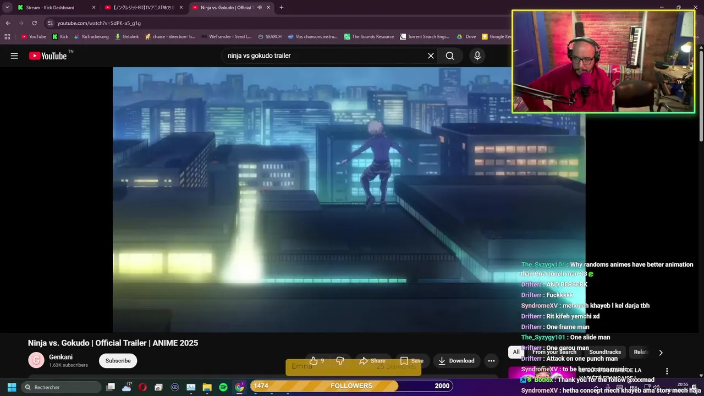Open a new browser tab
This screenshot has width=704, height=396.
[x=282, y=8]
